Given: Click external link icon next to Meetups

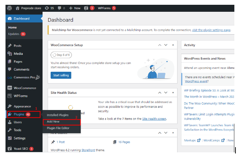Looking at the screenshot, I should [199, 140].
